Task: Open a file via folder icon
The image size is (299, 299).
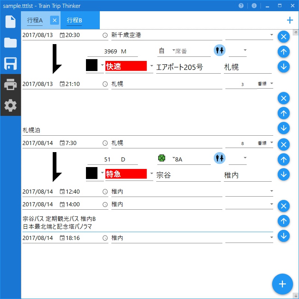Action: (10, 43)
